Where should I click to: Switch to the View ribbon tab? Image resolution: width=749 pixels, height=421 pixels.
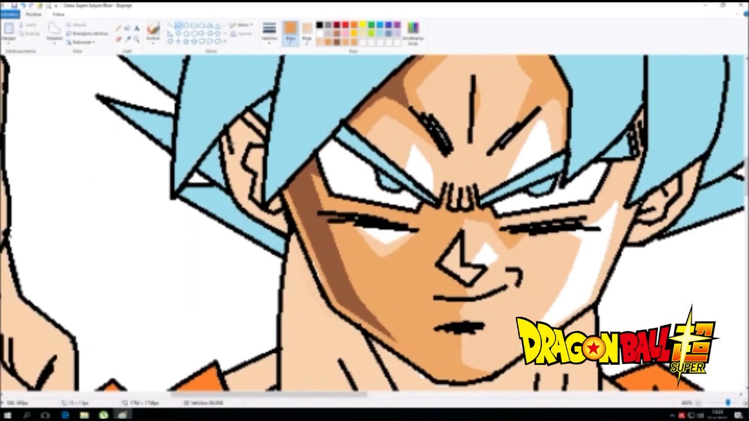coord(59,13)
